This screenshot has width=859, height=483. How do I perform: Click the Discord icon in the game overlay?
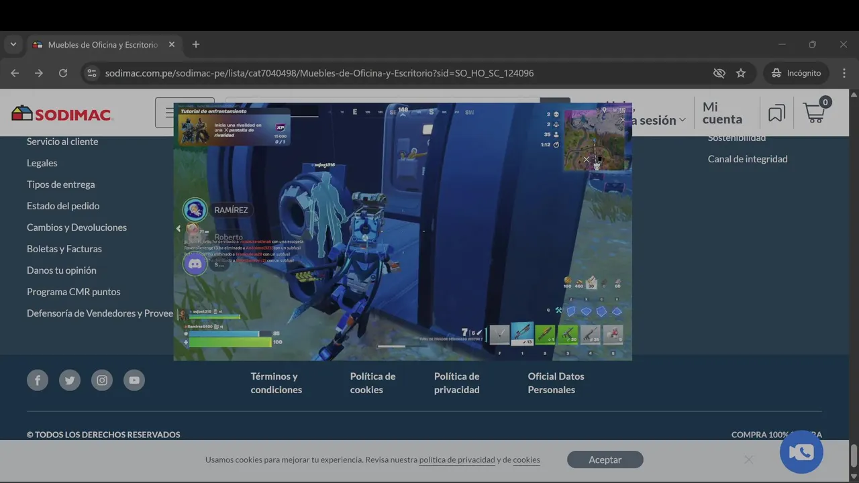click(x=195, y=264)
